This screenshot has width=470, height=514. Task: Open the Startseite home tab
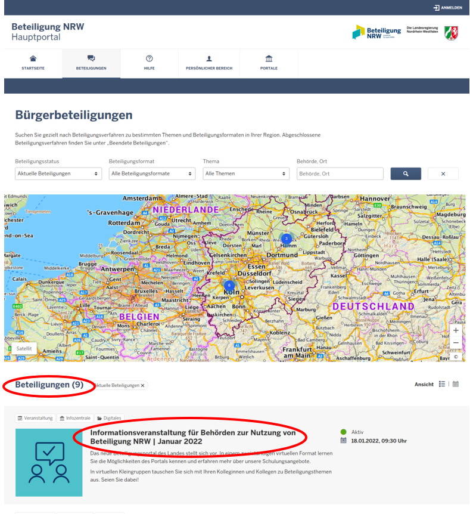point(33,63)
